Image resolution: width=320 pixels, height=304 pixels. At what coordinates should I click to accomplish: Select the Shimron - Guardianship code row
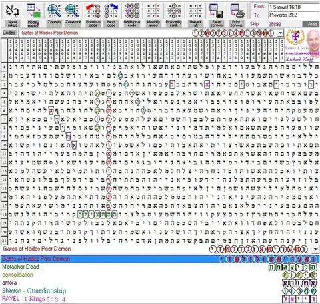click(160, 291)
